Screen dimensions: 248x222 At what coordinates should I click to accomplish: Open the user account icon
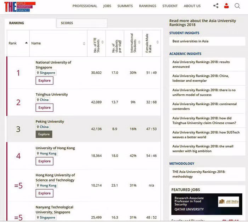[226, 6]
